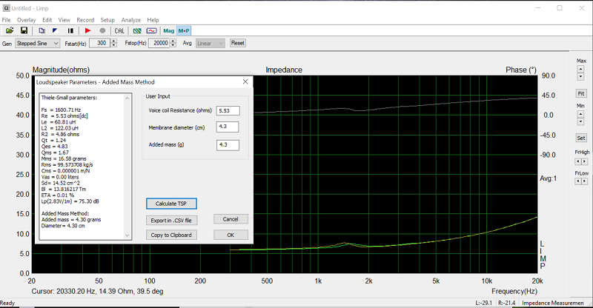593x308 pixels.
Task: Increase the Fstart frequency with its up arrow
Action: click(x=113, y=41)
